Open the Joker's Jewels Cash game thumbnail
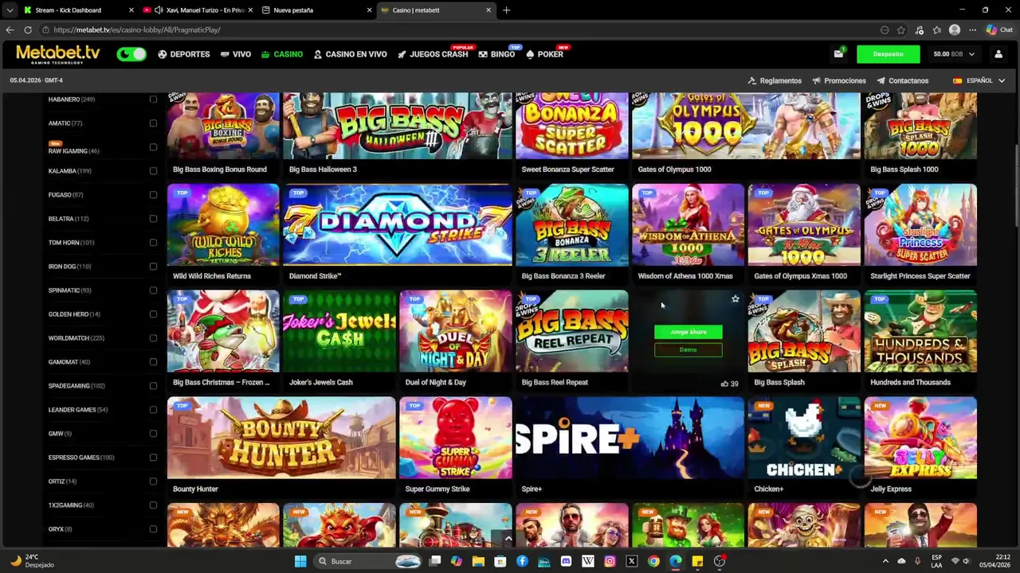 tap(339, 331)
